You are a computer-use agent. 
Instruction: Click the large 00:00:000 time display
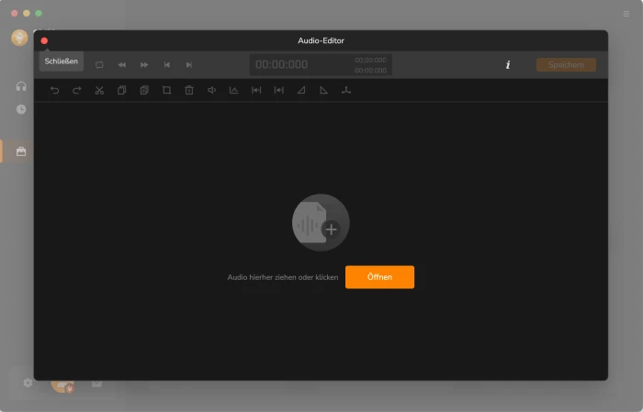pyautogui.click(x=282, y=64)
